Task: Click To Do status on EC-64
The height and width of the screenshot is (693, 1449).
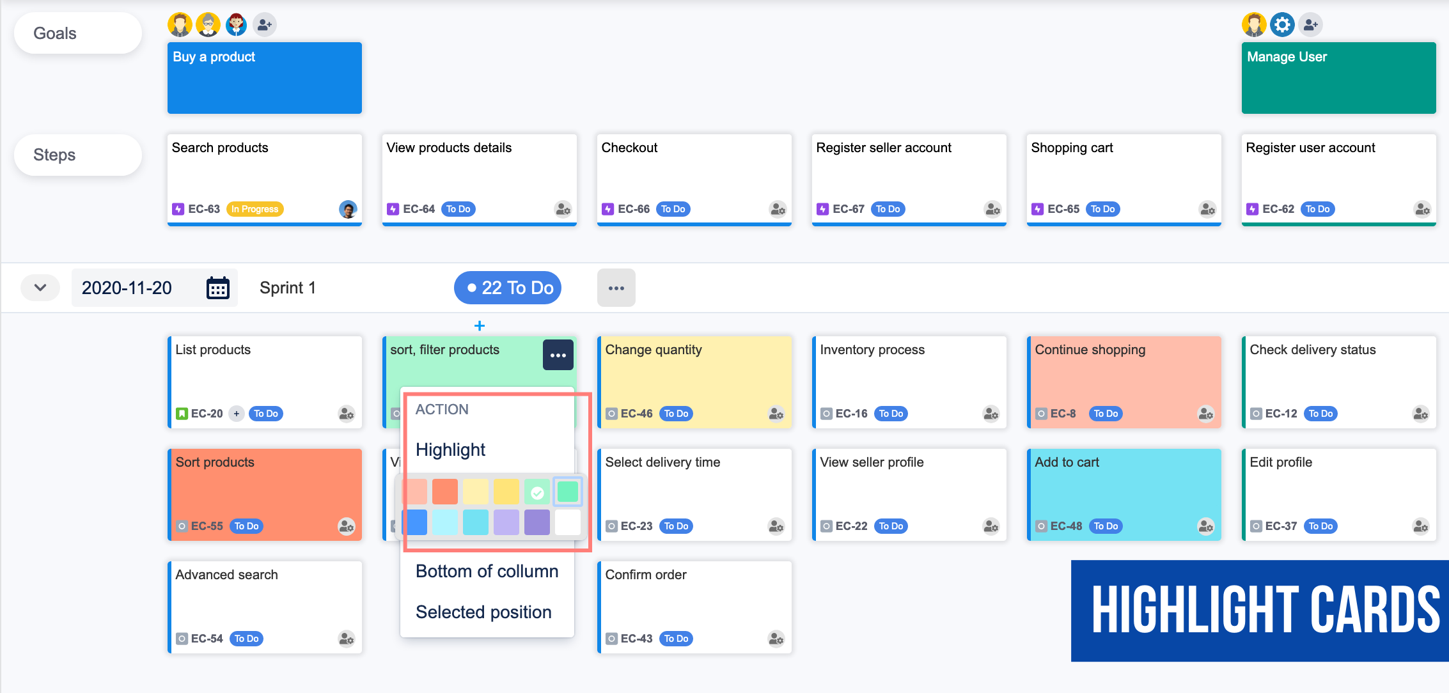Action: click(458, 209)
